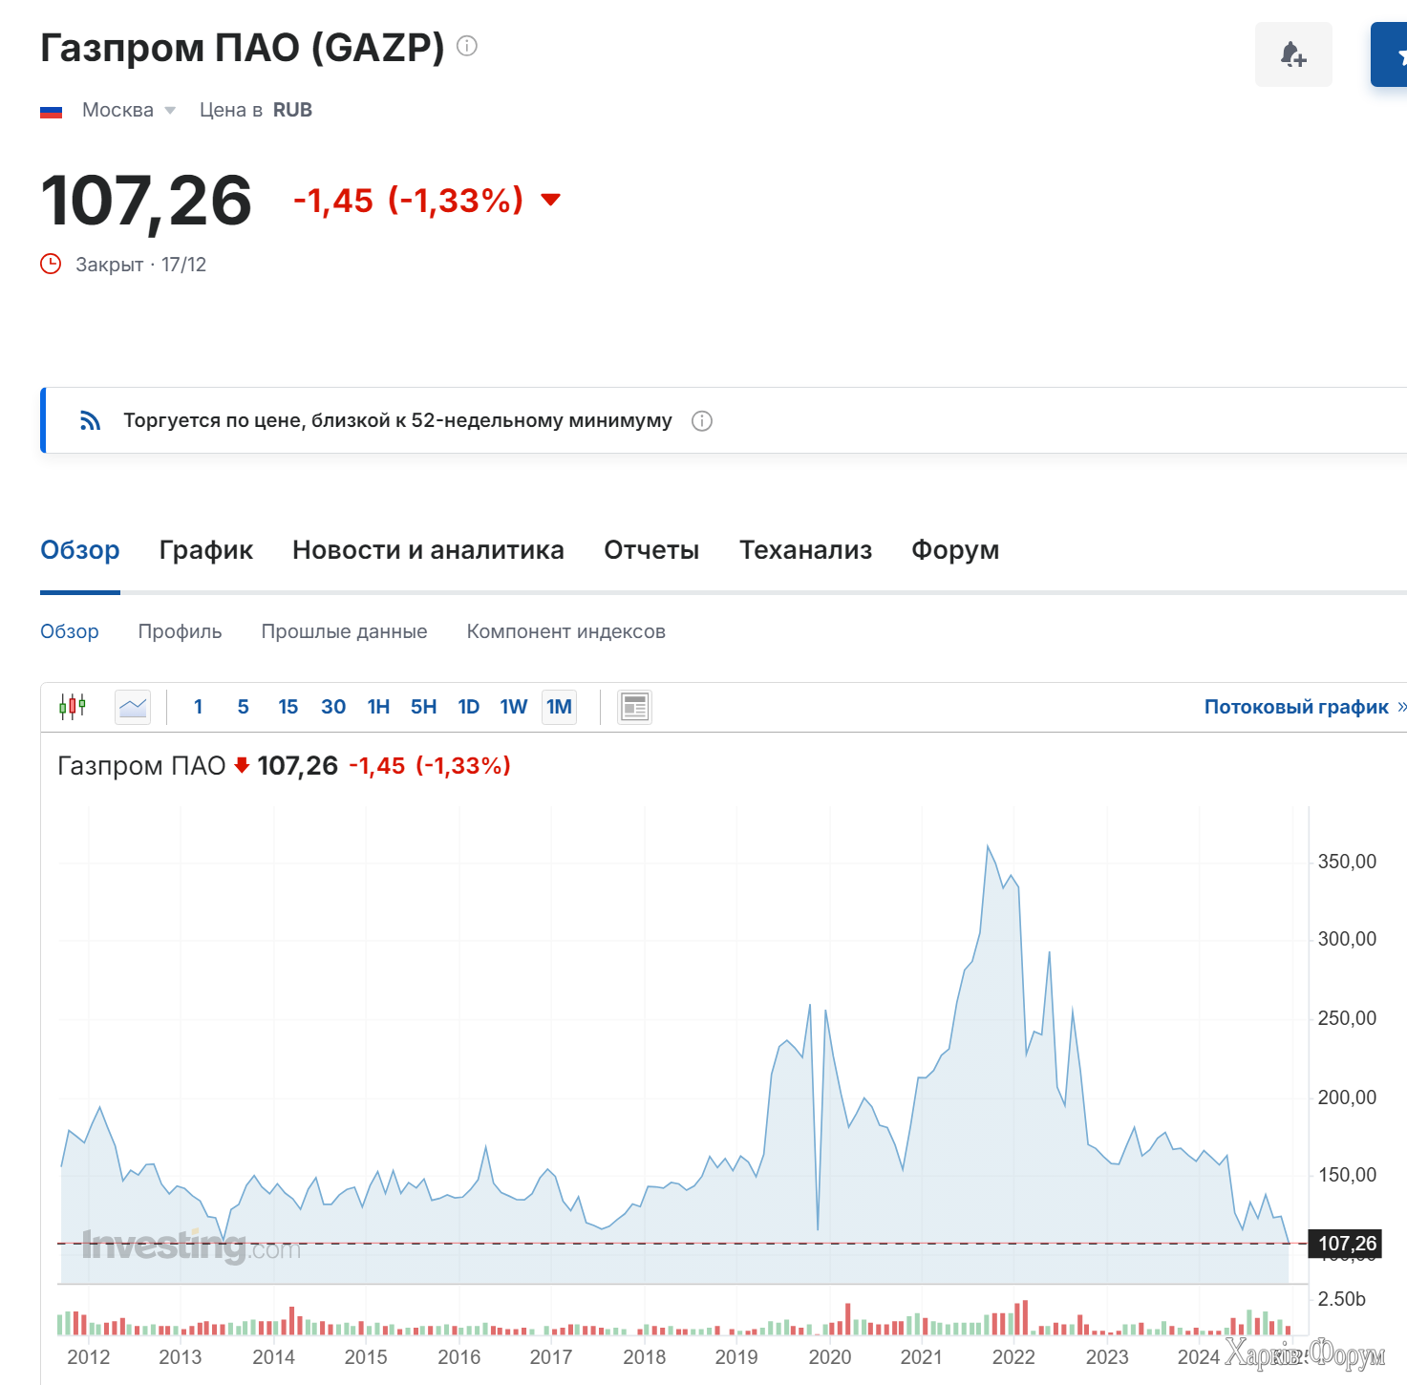Click the red clock icon near Закрыт
Viewport: 1407px width, 1385px height.
pos(51,264)
